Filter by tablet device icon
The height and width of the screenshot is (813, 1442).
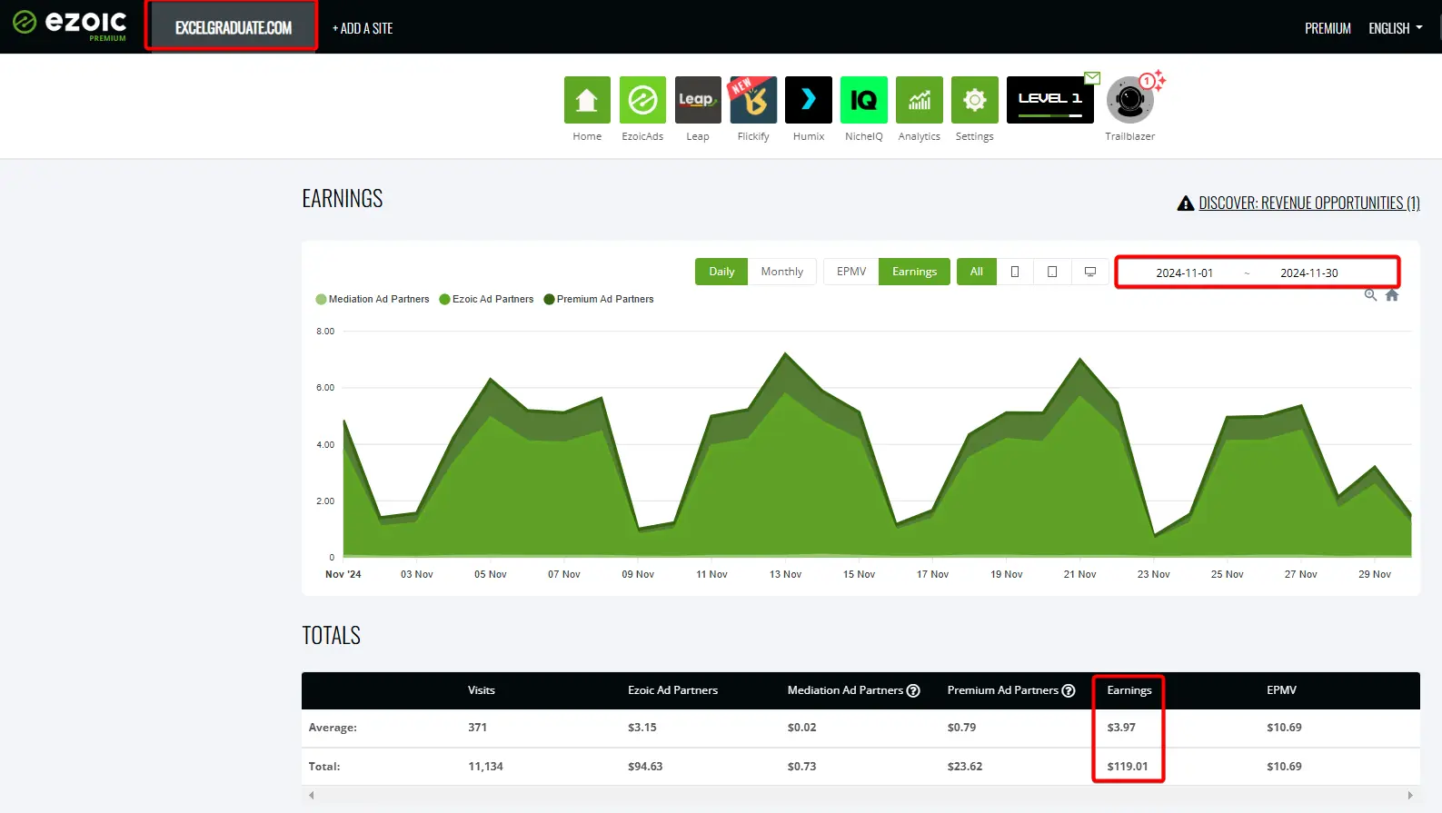tap(1052, 272)
